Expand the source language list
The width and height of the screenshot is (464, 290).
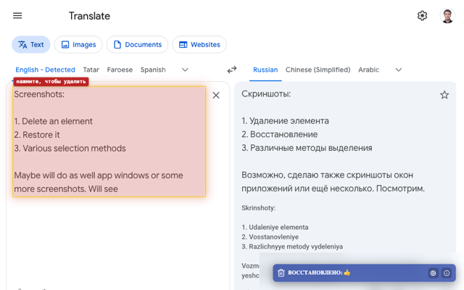pyautogui.click(x=185, y=70)
